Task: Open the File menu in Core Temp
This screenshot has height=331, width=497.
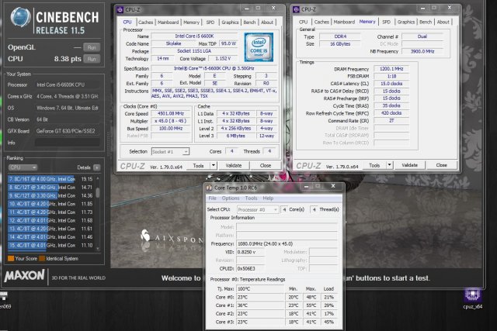Action: (212, 198)
